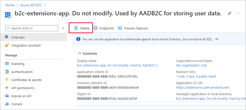Open the Branding sidebar item
The image size is (246, 110).
click(x=18, y=64)
